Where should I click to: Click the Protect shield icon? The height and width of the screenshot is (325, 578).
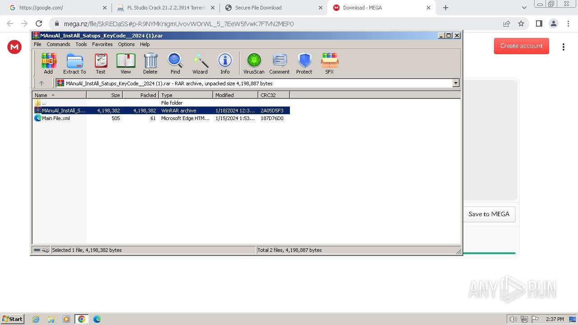[x=304, y=63]
